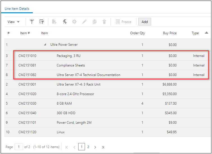Sort ascending by Type column arrow
This screenshot has width=212, height=154.
click(206, 33)
